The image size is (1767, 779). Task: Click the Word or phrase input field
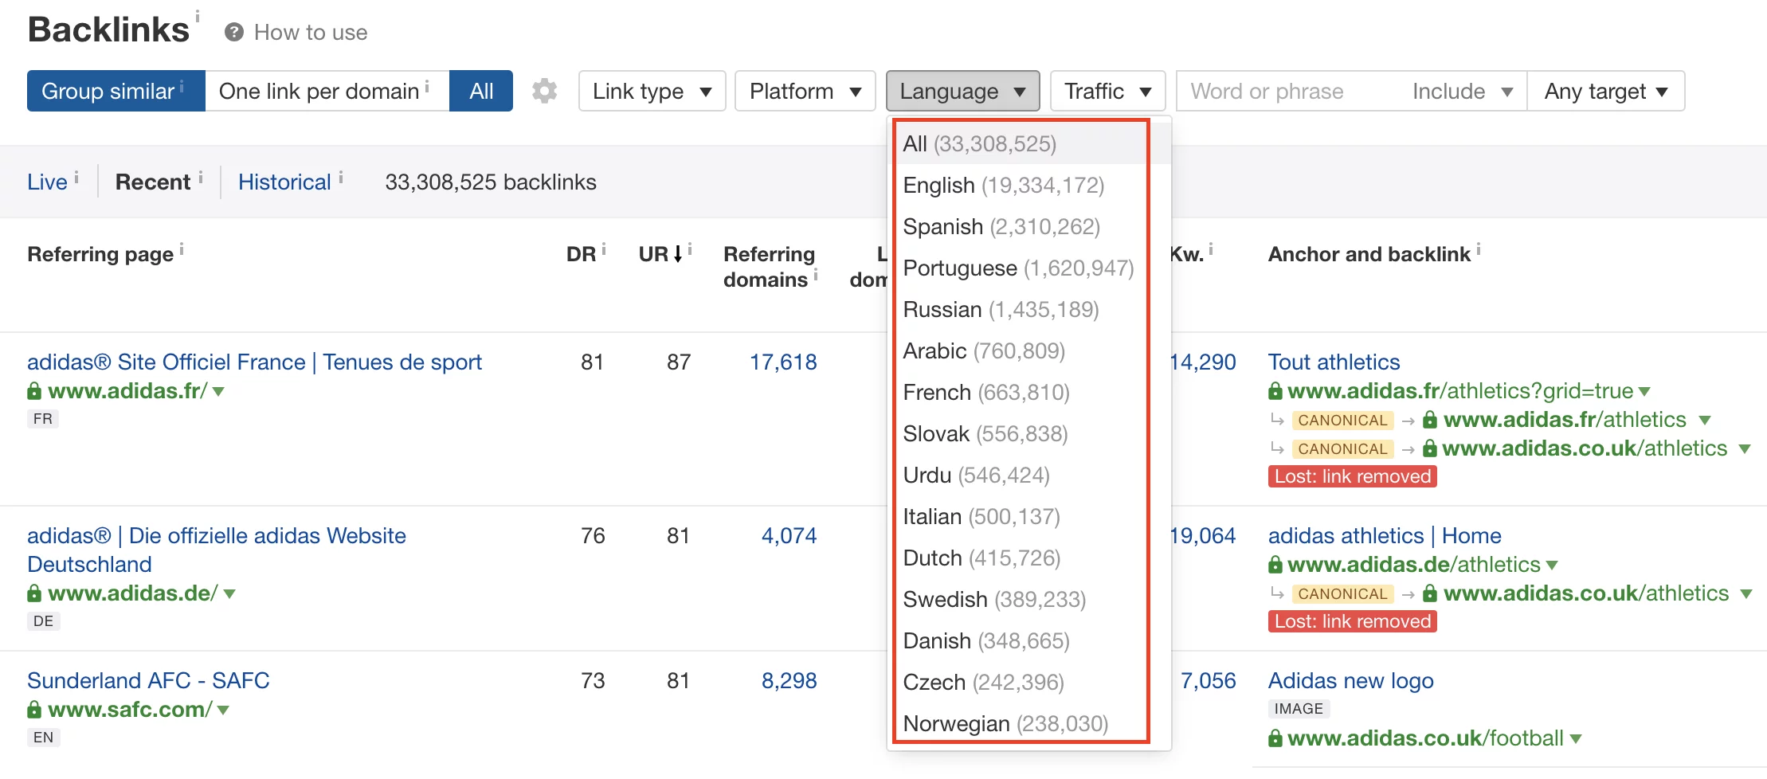pyautogui.click(x=1267, y=91)
